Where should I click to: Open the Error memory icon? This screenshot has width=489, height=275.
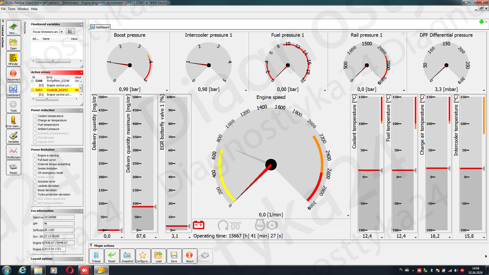(13, 121)
